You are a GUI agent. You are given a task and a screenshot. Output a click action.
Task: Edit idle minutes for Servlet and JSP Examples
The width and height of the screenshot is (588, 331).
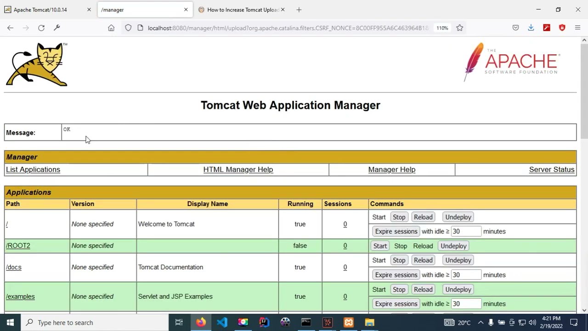click(466, 304)
